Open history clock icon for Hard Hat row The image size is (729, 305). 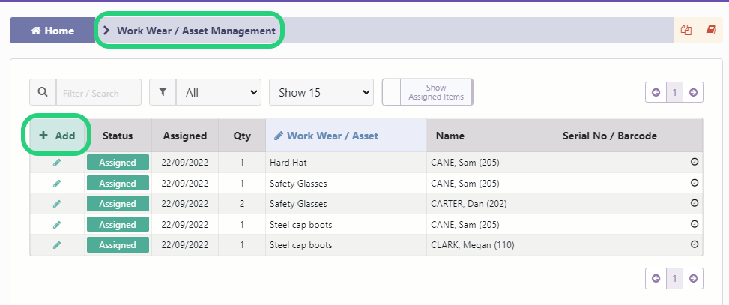click(695, 162)
